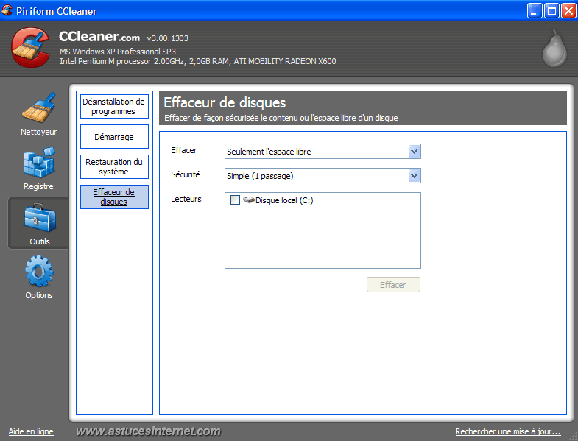Viewport: 578px width, 441px height.
Task: Close the CCleaner window
Action: [568, 11]
